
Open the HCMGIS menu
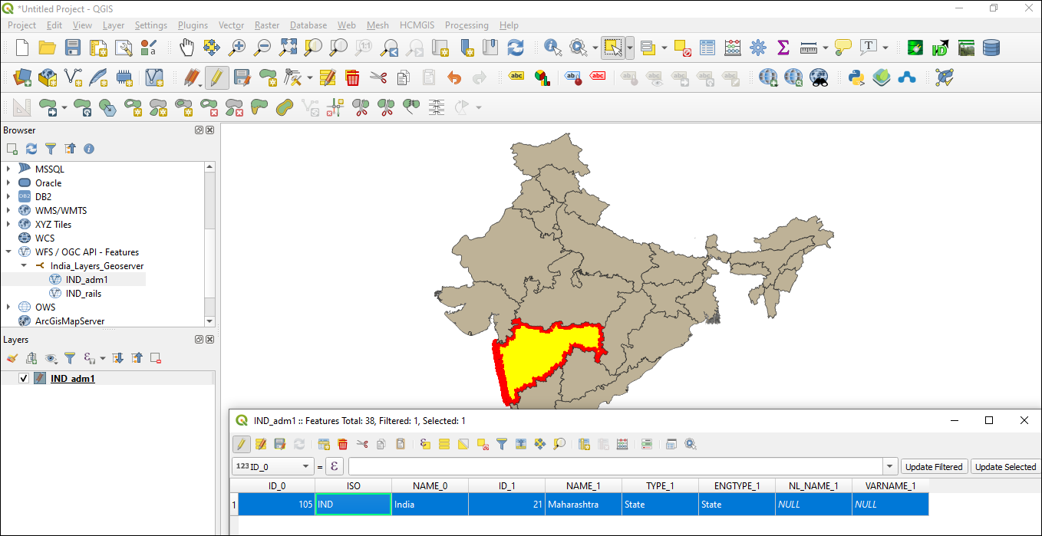tap(417, 25)
